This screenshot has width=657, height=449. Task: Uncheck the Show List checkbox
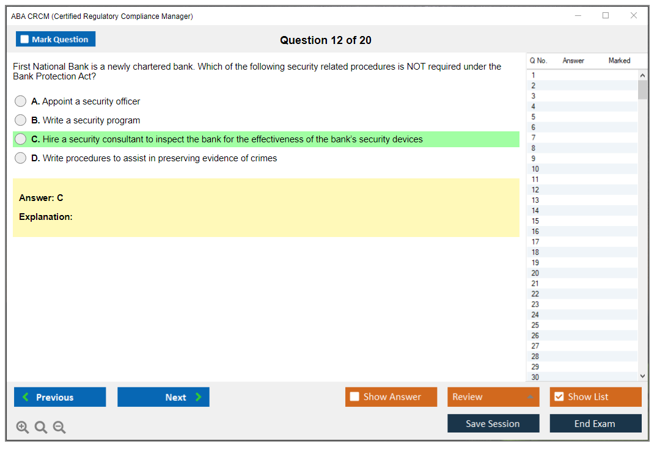(559, 397)
